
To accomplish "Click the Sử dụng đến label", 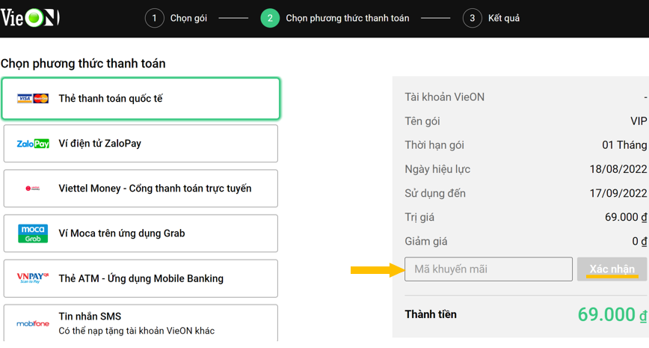I will [x=435, y=194].
